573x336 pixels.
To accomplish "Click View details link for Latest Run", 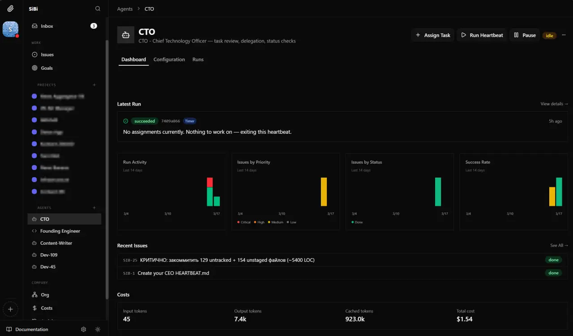I will click(554, 104).
